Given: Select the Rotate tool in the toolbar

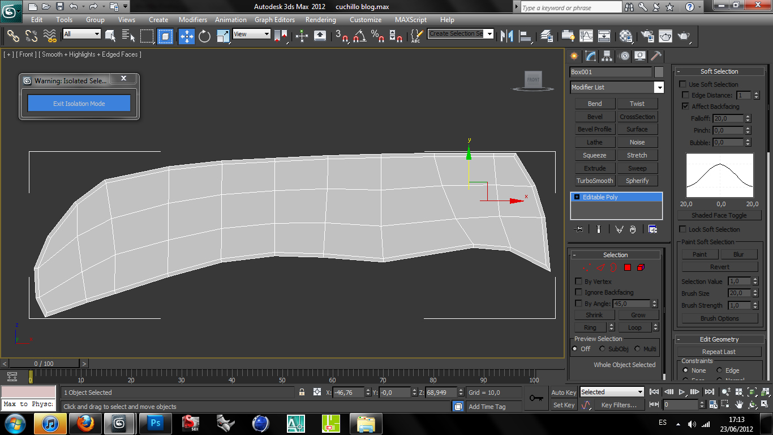Looking at the screenshot, I should (x=204, y=36).
